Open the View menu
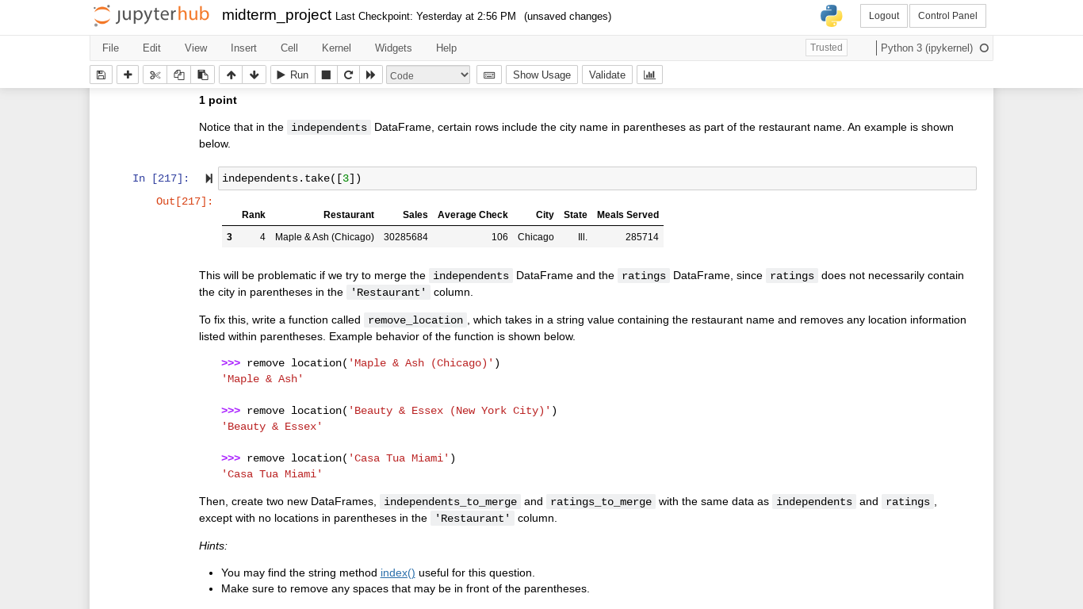 pos(196,48)
